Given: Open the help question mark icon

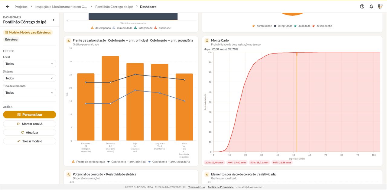Looking at the screenshot, I should coord(362,6).
